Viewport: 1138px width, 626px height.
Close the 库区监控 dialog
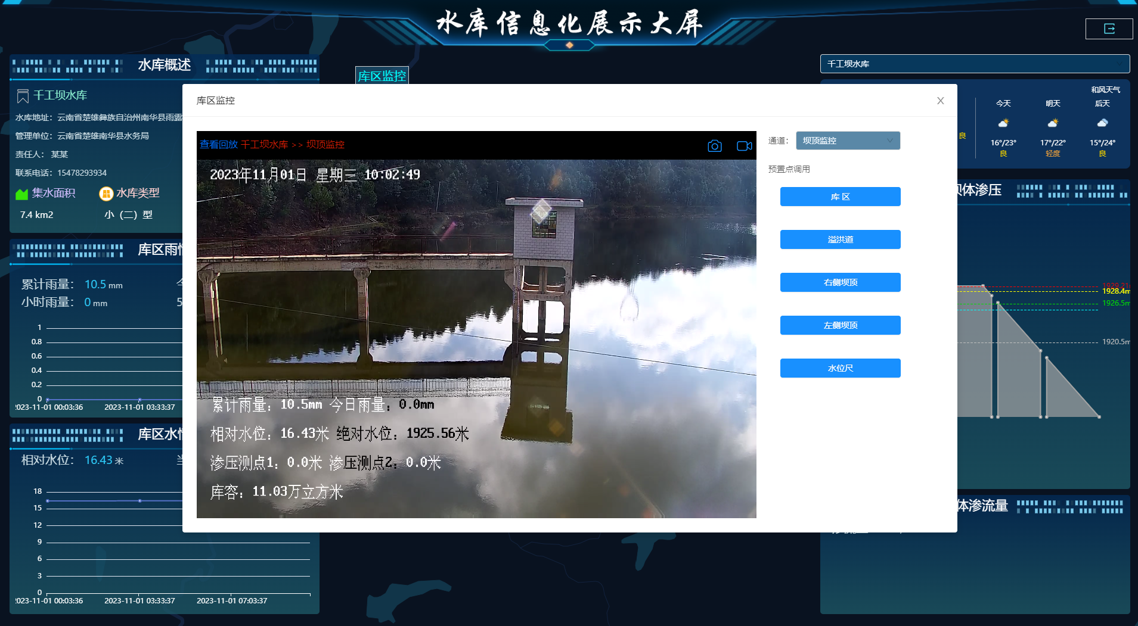(940, 101)
